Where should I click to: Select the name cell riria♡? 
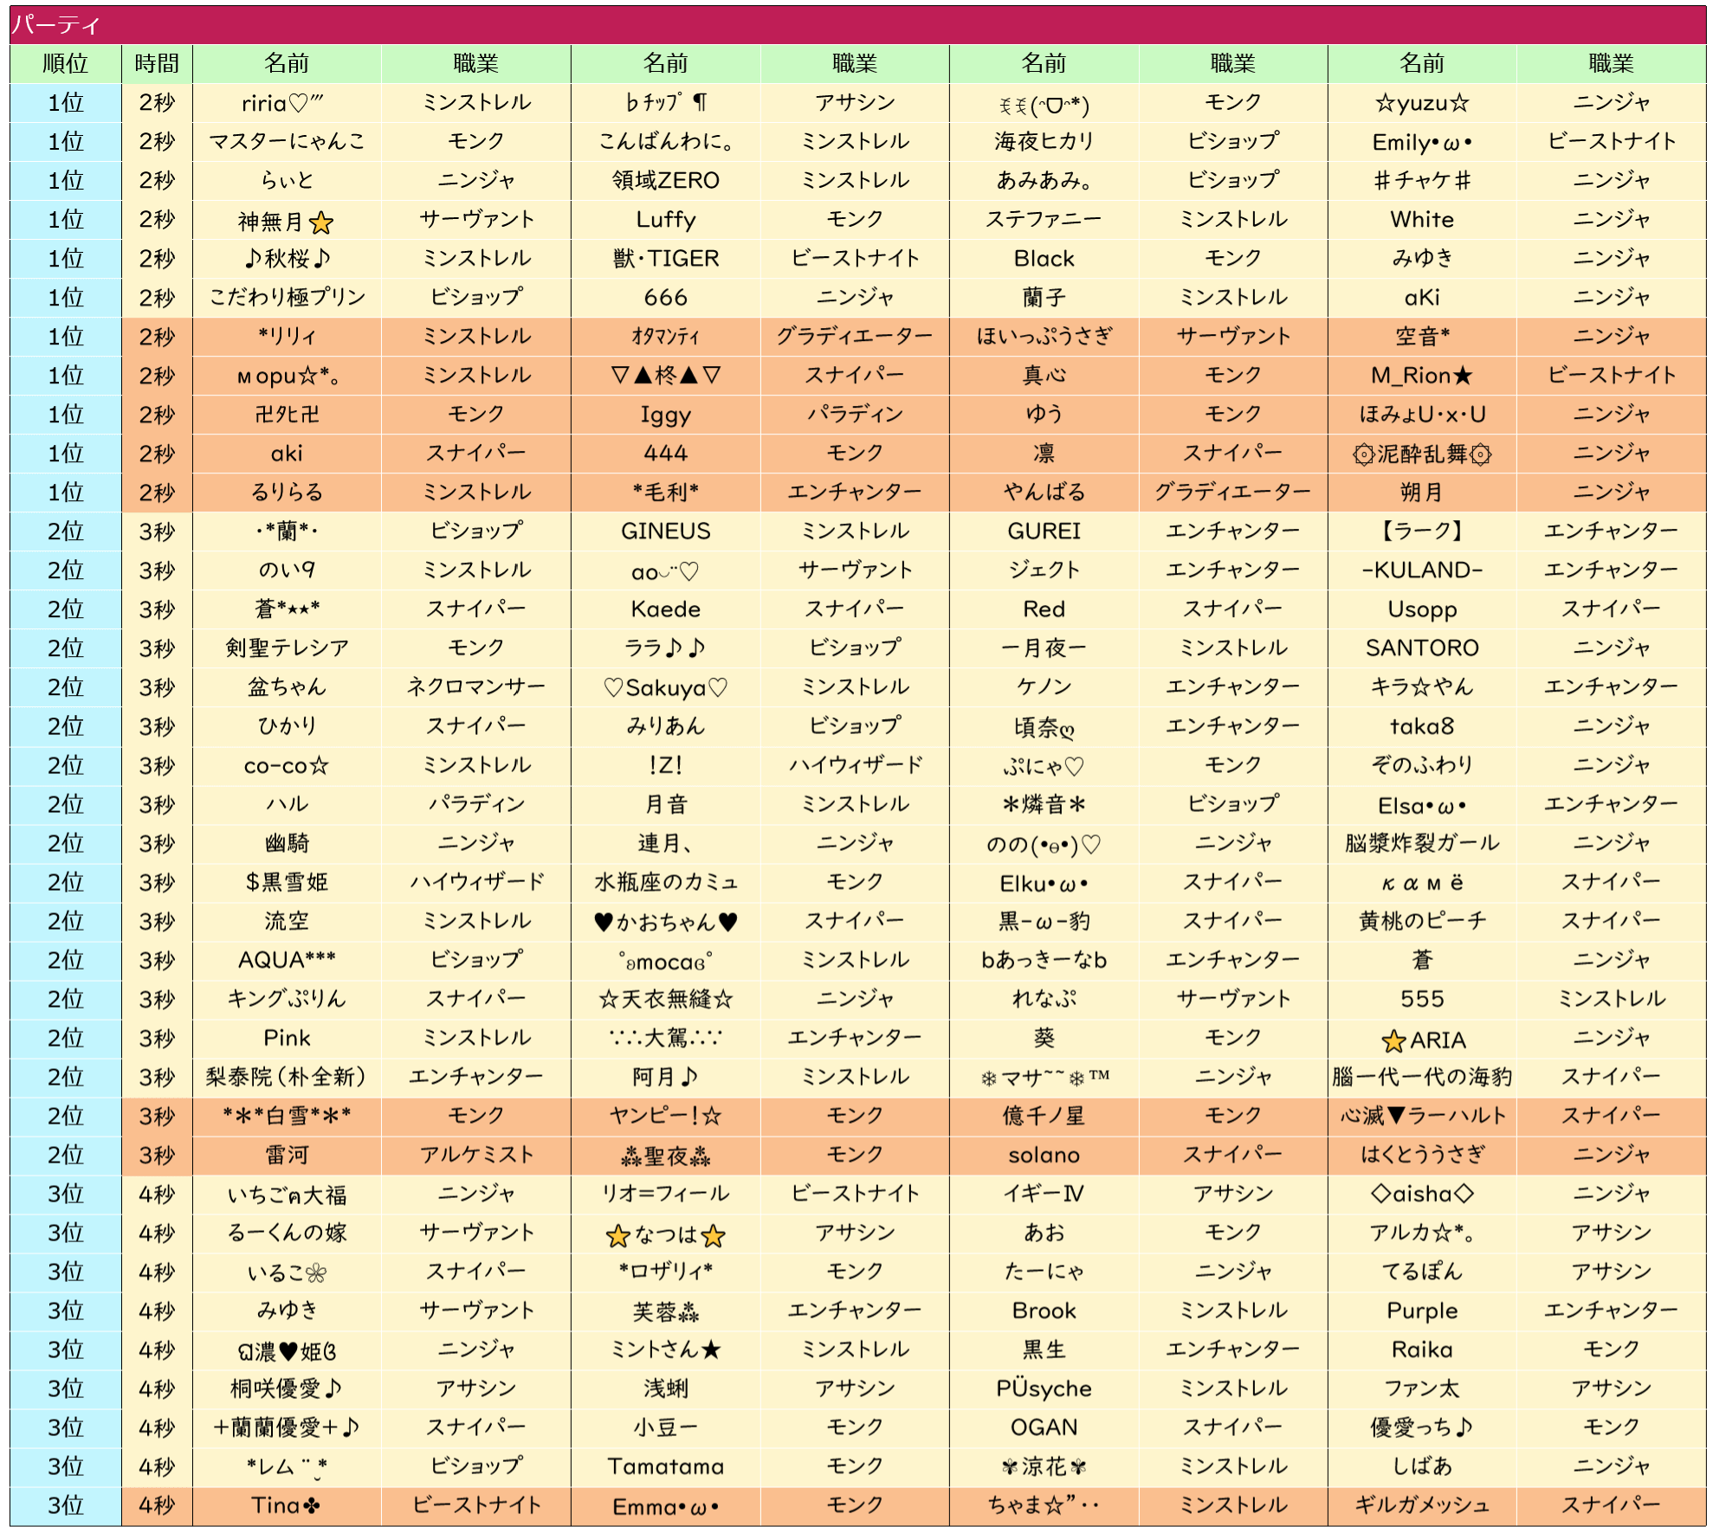tap(286, 103)
